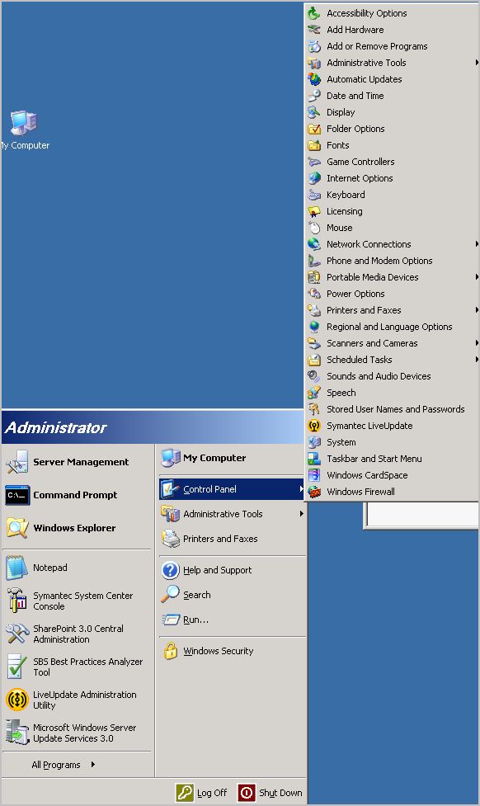This screenshot has height=806, width=480.
Task: Click the Taskbar and Start Menu icon
Action: click(x=314, y=459)
